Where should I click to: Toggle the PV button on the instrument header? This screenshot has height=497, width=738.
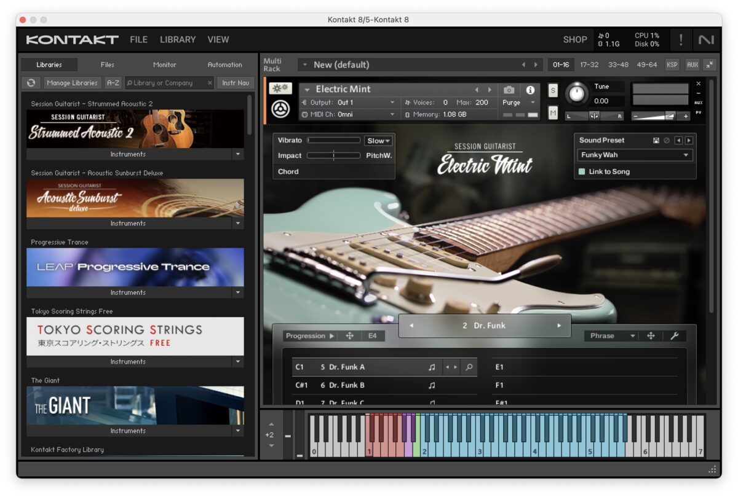(698, 112)
